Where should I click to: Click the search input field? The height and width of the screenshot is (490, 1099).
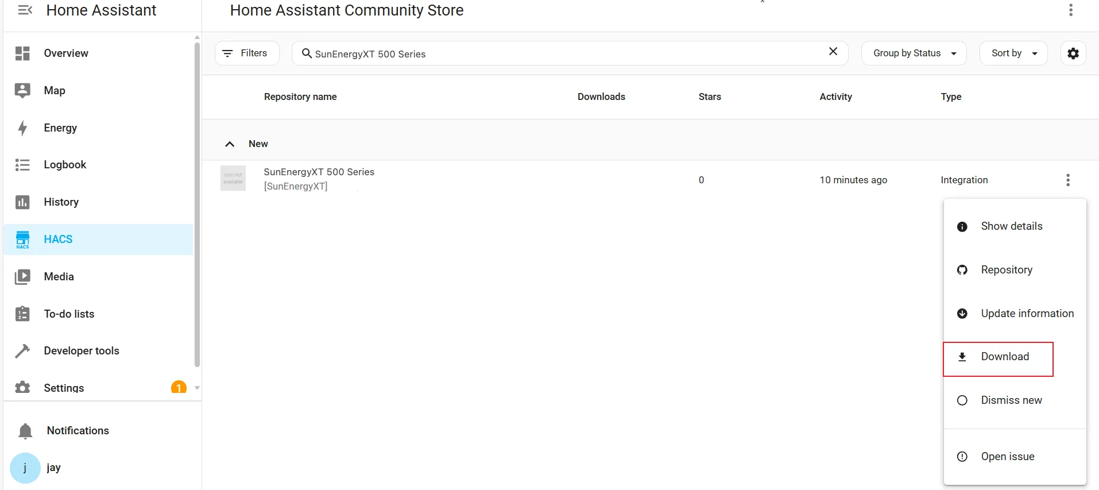(563, 53)
